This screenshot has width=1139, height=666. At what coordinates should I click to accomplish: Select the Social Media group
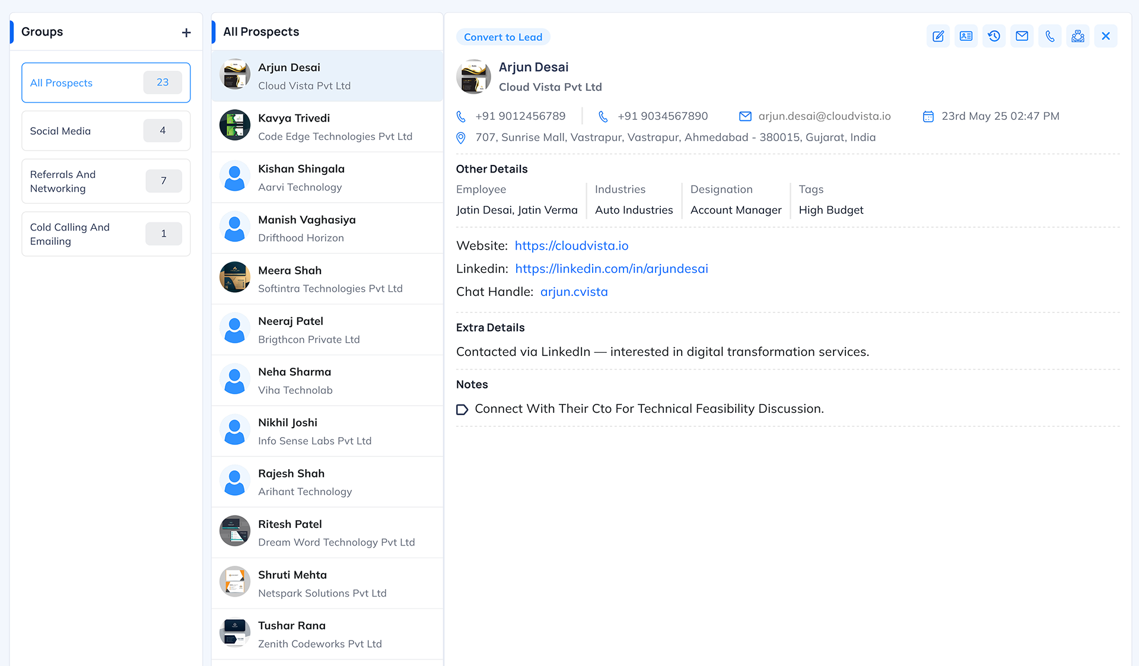click(106, 131)
